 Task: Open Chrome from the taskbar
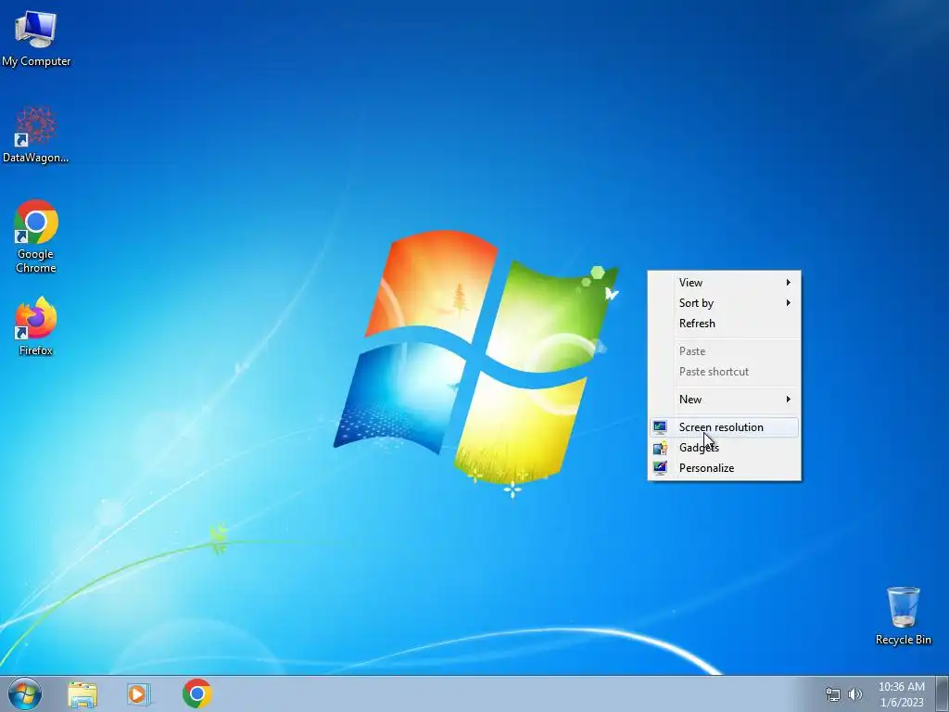[x=197, y=693]
